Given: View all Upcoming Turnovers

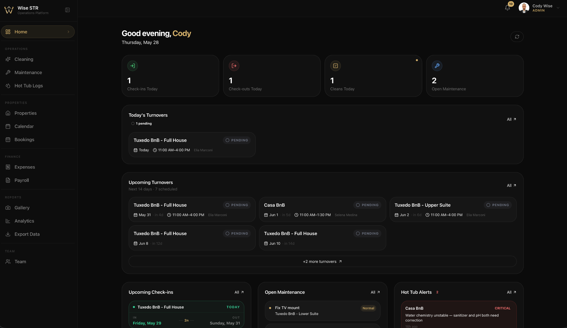Looking at the screenshot, I should (511, 185).
